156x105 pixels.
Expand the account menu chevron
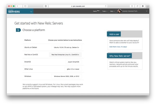[147, 11]
